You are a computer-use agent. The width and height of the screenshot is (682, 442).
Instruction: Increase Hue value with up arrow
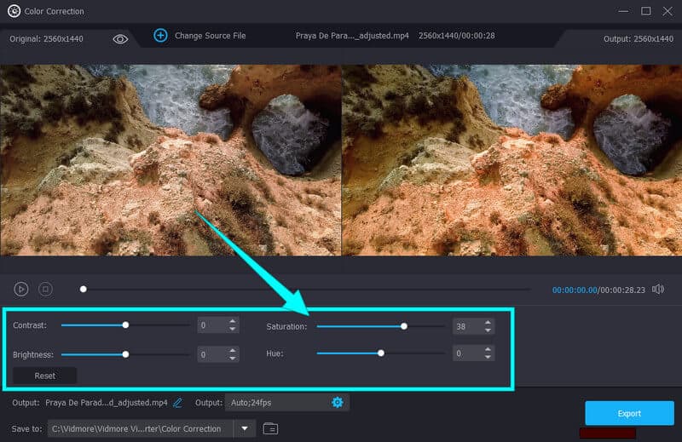pyautogui.click(x=488, y=349)
